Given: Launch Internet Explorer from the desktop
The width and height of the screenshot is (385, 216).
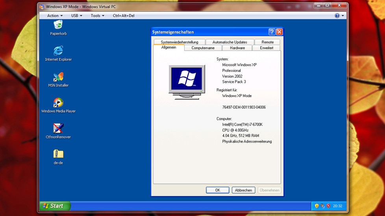Looking at the screenshot, I should point(58,51).
